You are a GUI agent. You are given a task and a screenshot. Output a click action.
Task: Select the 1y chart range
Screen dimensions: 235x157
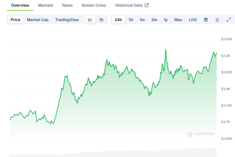(x=165, y=20)
